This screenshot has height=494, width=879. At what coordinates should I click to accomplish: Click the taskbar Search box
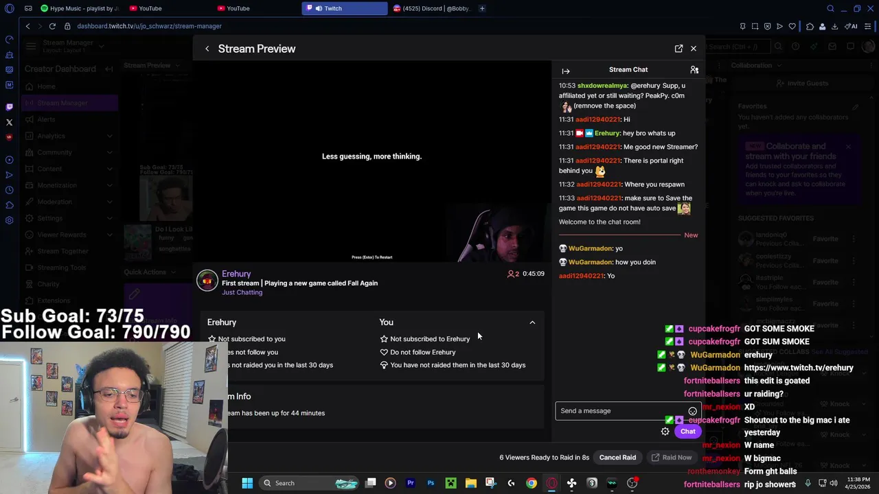[309, 483]
